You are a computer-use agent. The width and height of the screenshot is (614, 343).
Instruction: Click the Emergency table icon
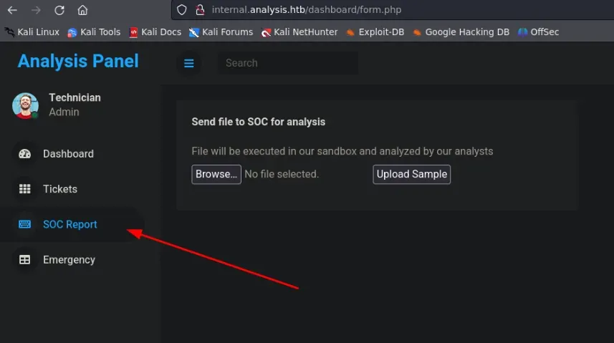coord(24,260)
